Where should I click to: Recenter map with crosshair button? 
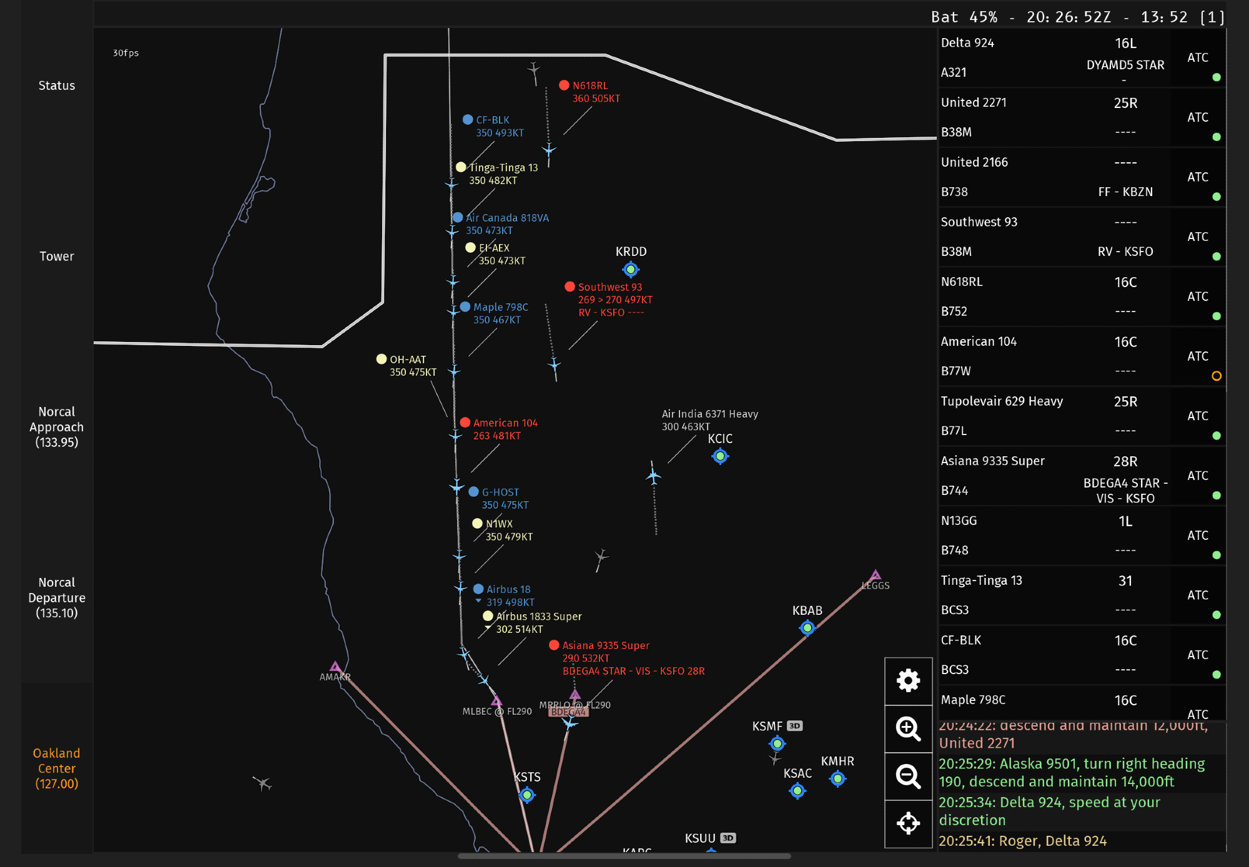tap(908, 824)
